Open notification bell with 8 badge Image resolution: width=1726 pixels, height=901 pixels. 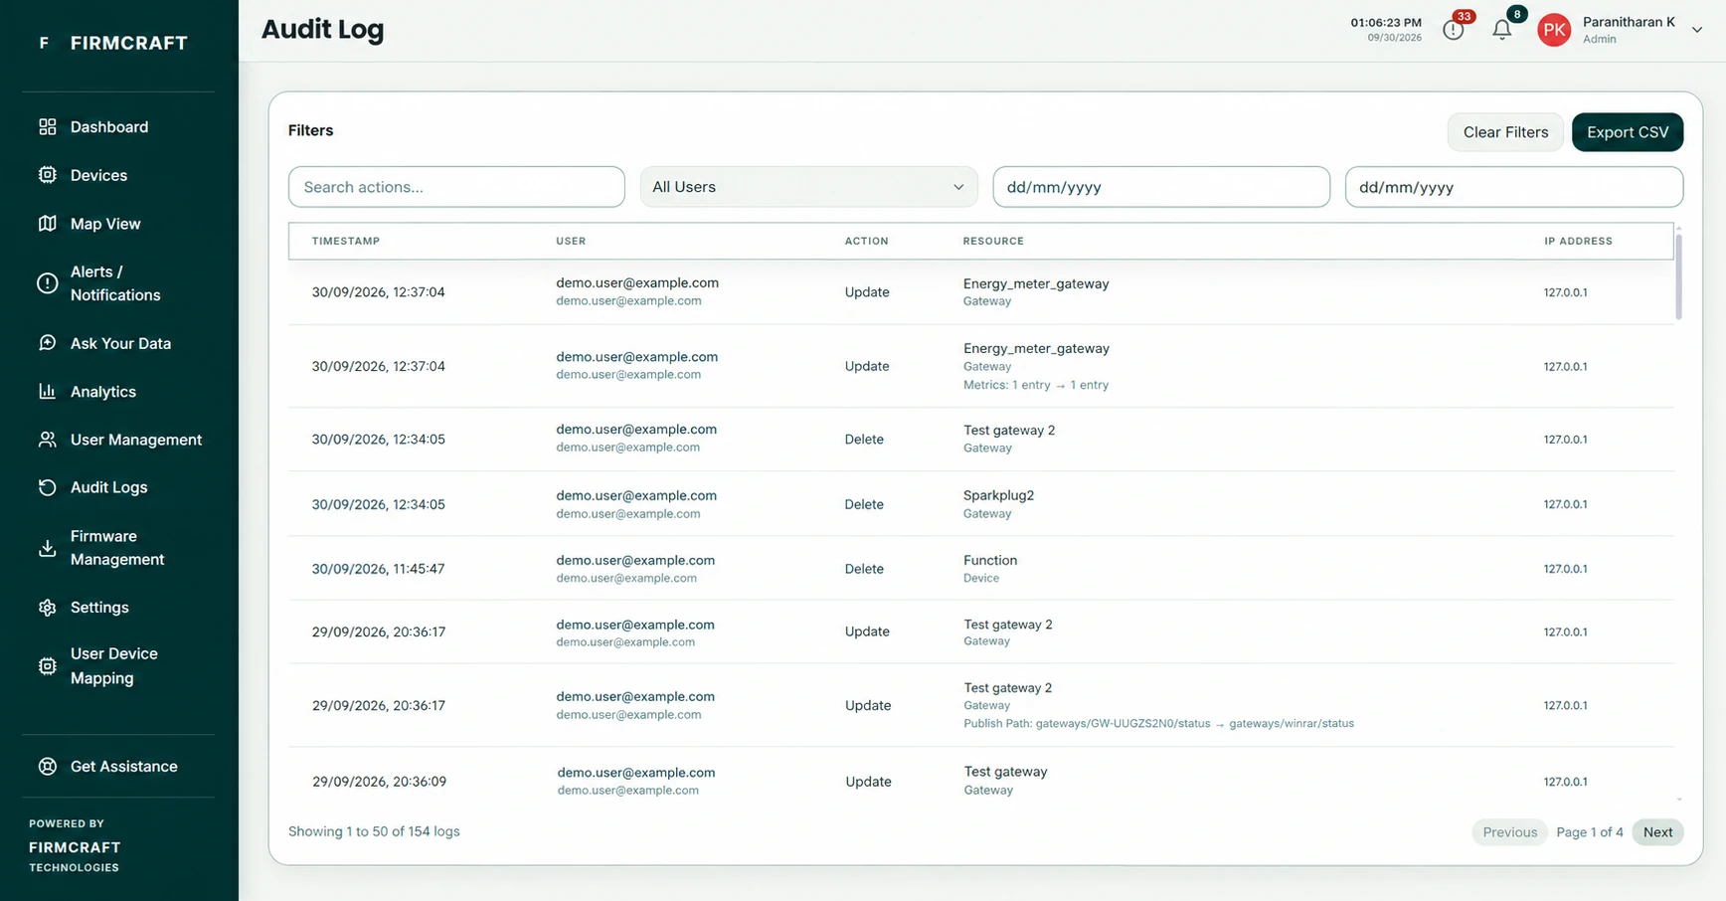[1502, 30]
